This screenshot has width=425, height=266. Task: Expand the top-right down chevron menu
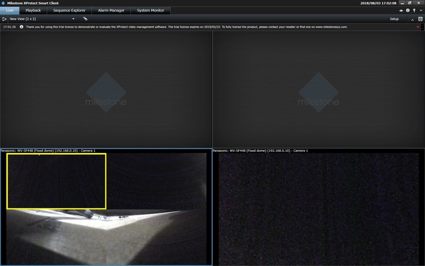pyautogui.click(x=420, y=11)
